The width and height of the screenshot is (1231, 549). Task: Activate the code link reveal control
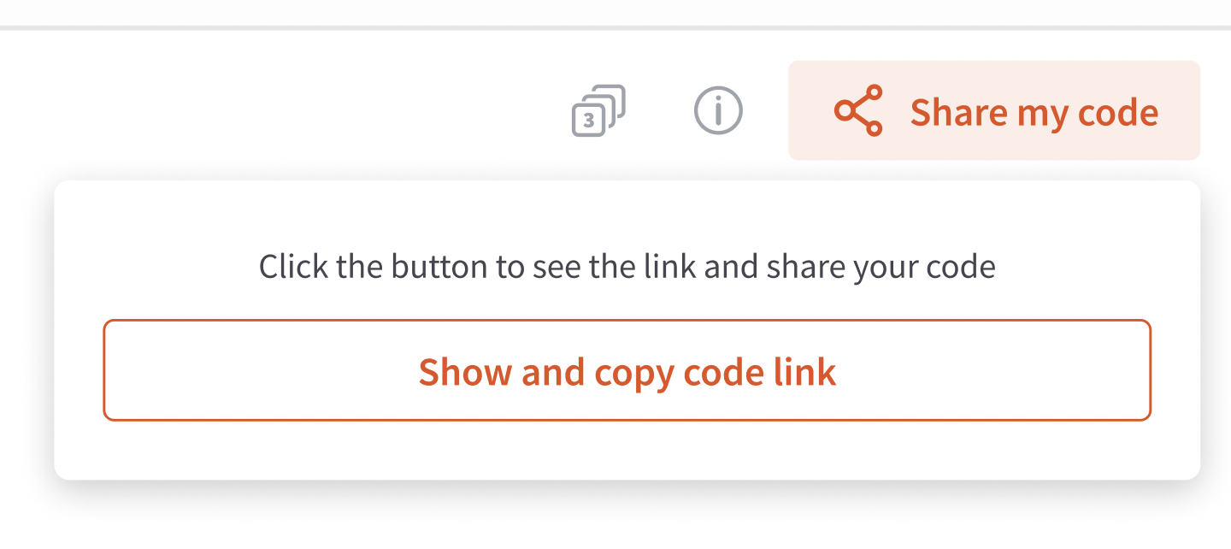(x=627, y=370)
